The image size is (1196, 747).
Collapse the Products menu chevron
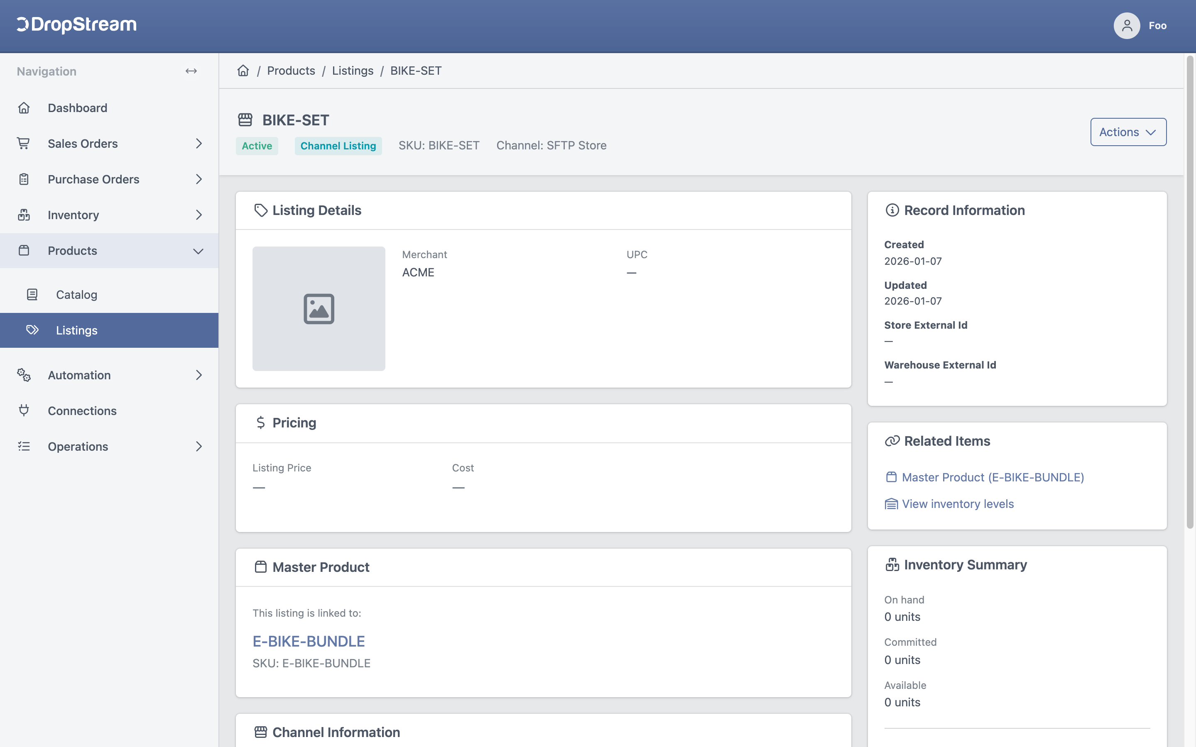tap(198, 251)
